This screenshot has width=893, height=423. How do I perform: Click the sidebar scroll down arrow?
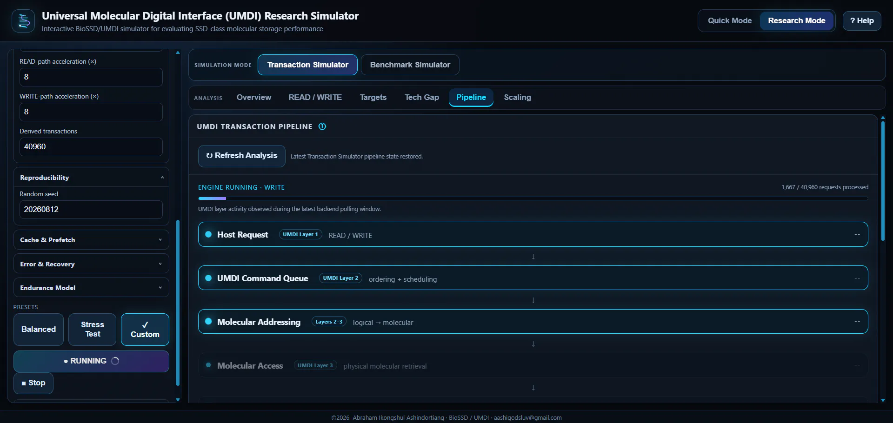click(178, 400)
